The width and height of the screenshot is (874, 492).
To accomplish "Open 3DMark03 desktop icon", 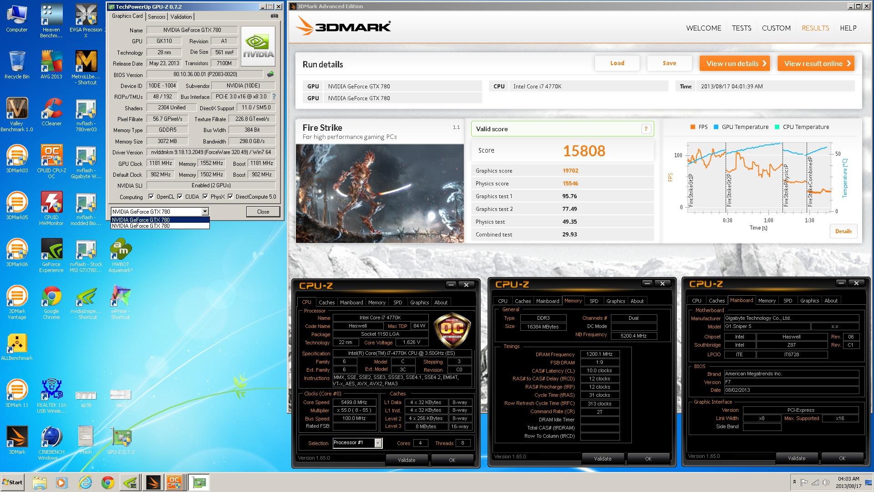I will click(x=17, y=159).
